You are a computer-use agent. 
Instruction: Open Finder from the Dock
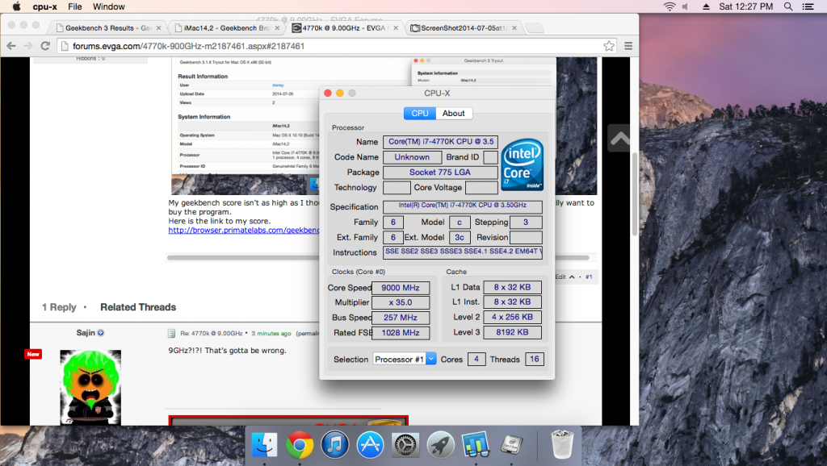pyautogui.click(x=264, y=446)
